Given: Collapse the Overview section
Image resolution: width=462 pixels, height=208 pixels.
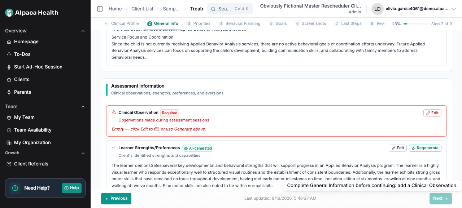Looking at the screenshot, I should tap(83, 31).
